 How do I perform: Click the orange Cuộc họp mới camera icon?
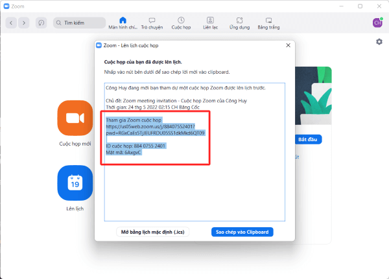(75, 118)
